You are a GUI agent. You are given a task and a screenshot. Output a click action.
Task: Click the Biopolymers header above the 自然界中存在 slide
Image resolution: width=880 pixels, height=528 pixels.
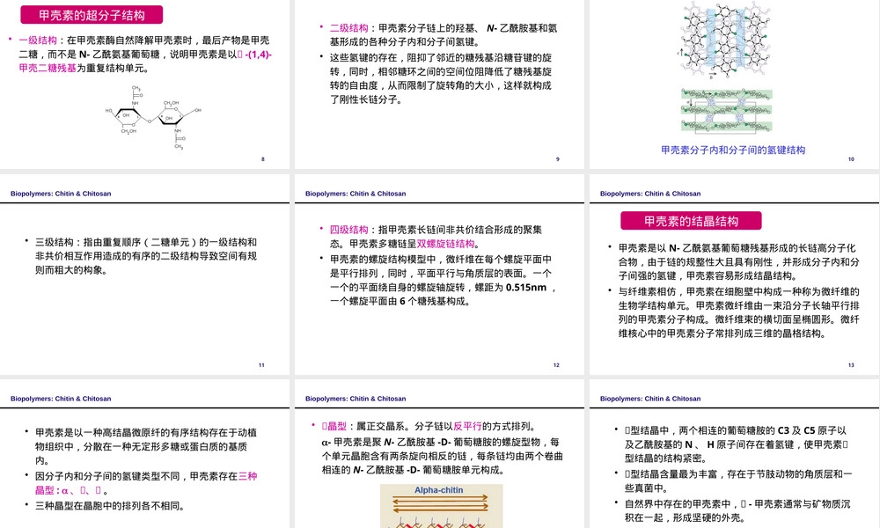650,399
